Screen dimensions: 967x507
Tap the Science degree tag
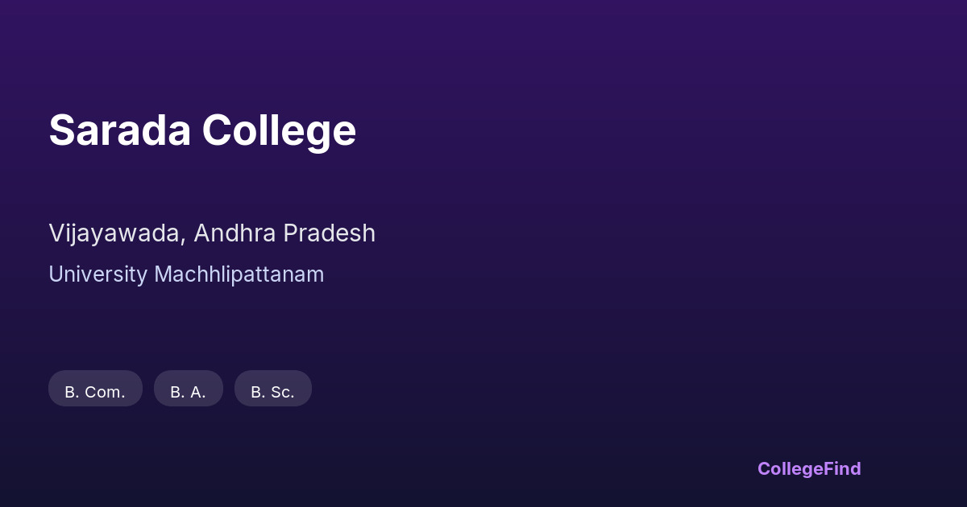point(272,389)
